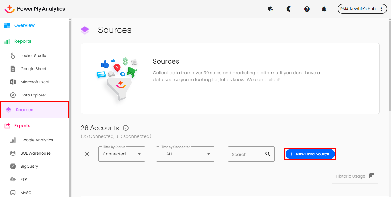Toggle dark mode moon icon
Image resolution: width=391 pixels, height=197 pixels.
(289, 9)
